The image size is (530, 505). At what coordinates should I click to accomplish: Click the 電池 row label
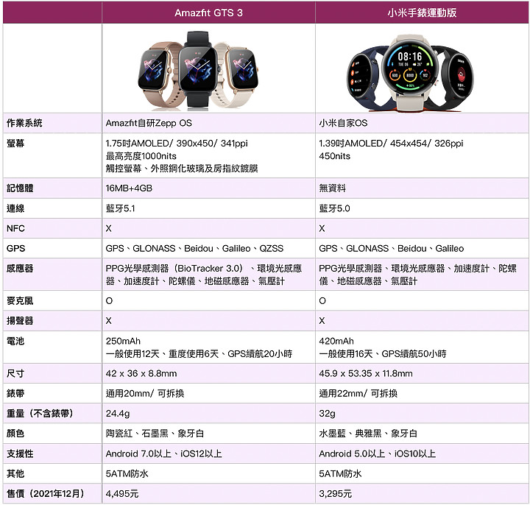coord(15,341)
